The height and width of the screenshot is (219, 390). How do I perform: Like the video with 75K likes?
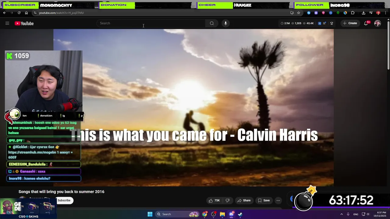click(214, 200)
